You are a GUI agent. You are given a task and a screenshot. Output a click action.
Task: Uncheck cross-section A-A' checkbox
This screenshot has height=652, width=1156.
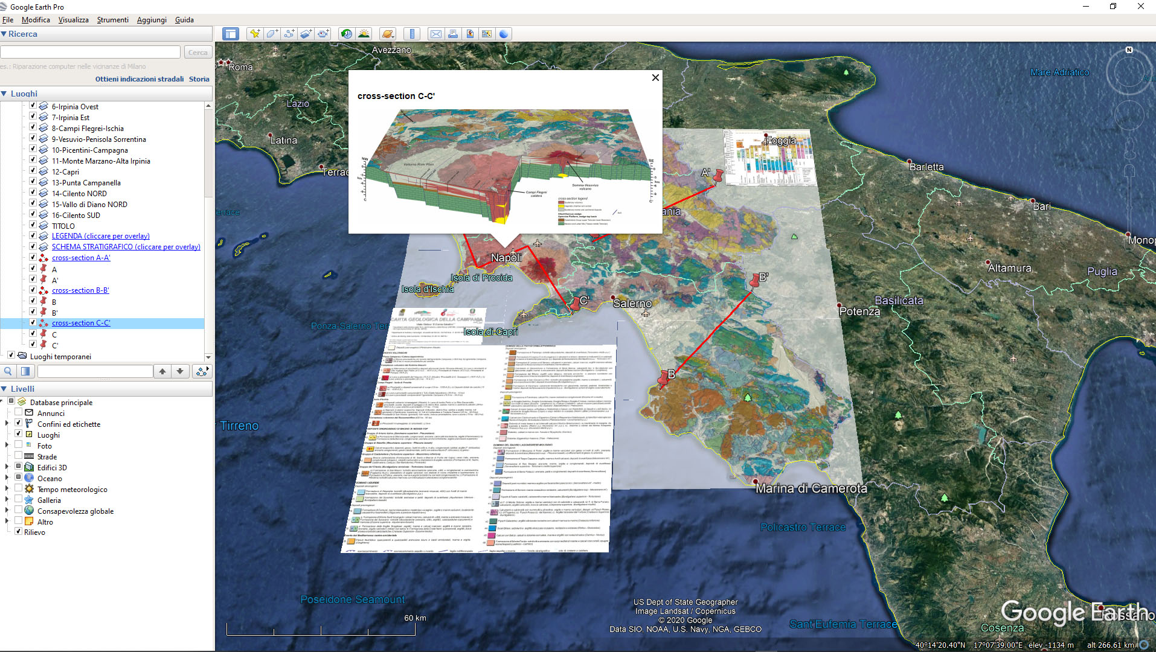[33, 257]
